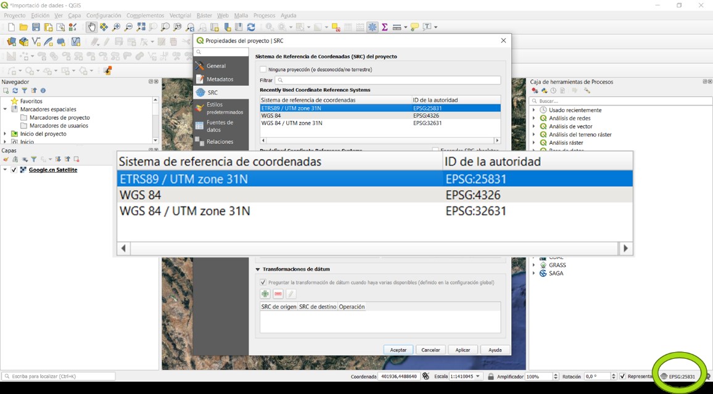Image resolution: width=713 pixels, height=394 pixels.
Task: Collapse the Google.cn Satellite layer node
Action: click(x=5, y=170)
